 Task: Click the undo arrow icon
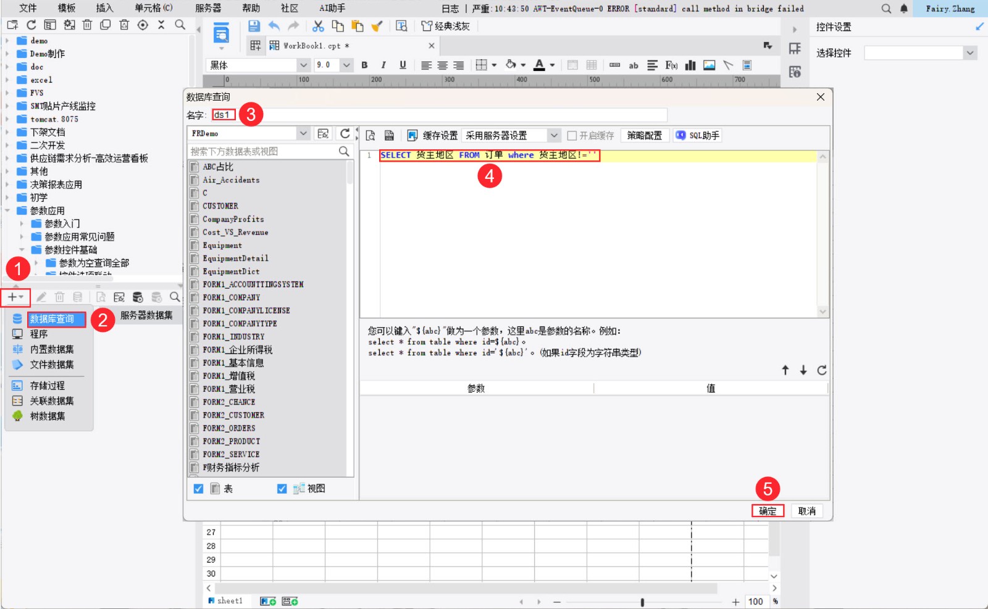point(274,26)
